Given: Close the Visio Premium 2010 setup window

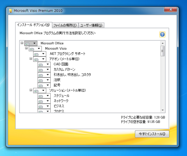Looking at the screenshot, I should (x=171, y=9).
